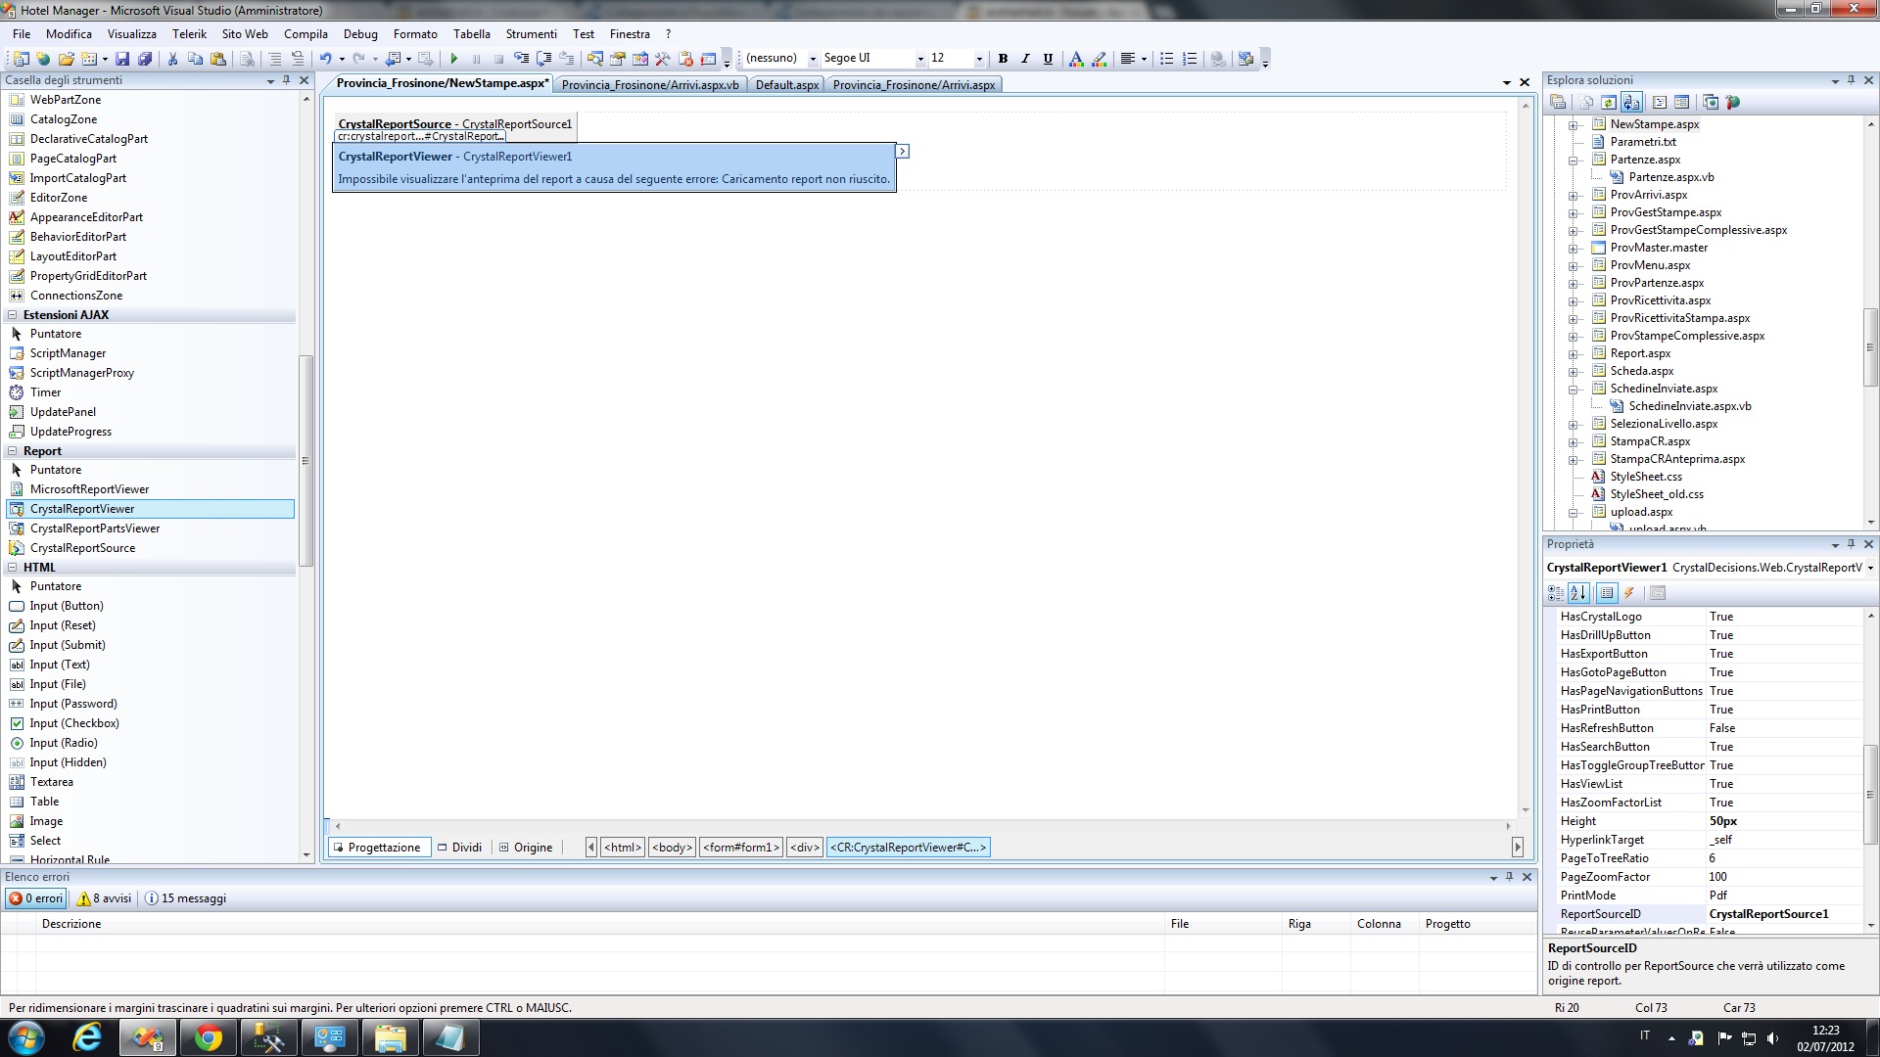This screenshot has width=1880, height=1057.
Task: Toggle the 15 messaggi messages filter
Action: coord(186,898)
